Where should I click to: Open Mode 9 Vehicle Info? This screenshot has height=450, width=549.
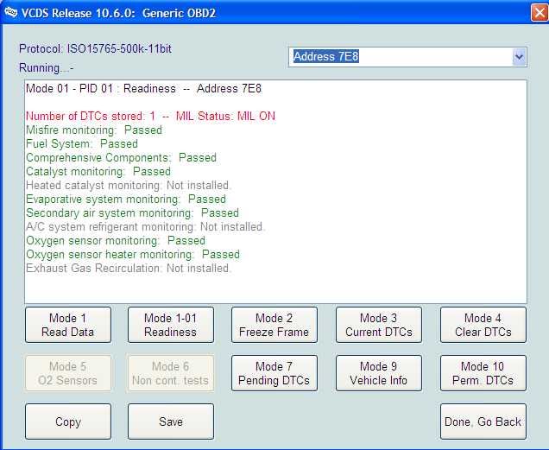click(x=378, y=373)
